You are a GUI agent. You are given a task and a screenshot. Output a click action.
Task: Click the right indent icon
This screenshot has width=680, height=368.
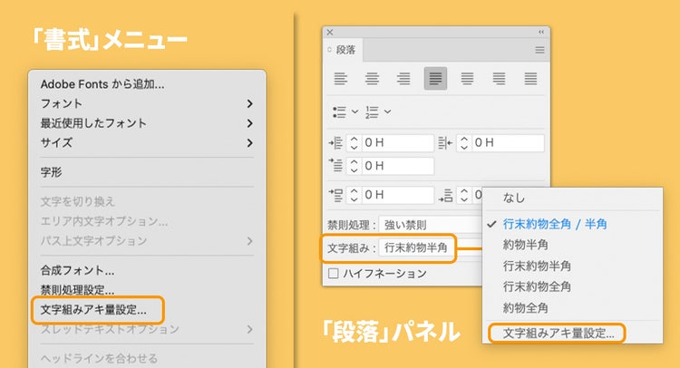[x=445, y=142]
